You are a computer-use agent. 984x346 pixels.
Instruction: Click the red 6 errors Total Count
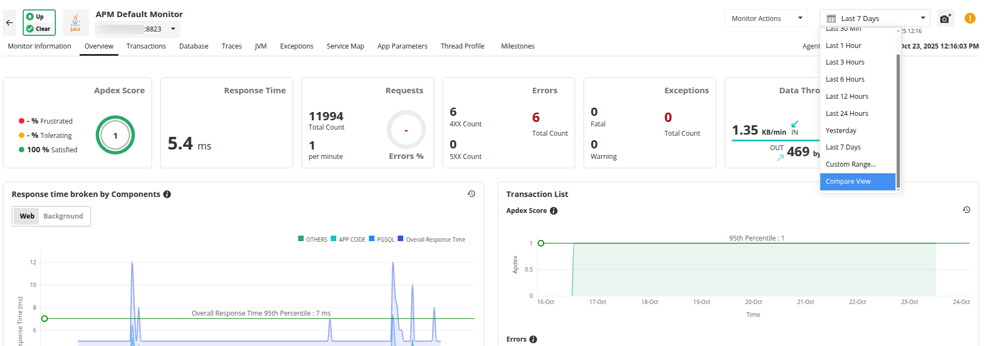(536, 118)
